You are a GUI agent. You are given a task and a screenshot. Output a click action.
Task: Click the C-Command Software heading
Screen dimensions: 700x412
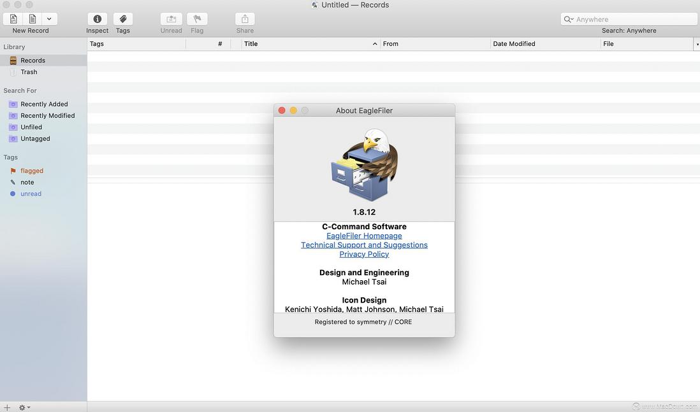[x=364, y=227]
